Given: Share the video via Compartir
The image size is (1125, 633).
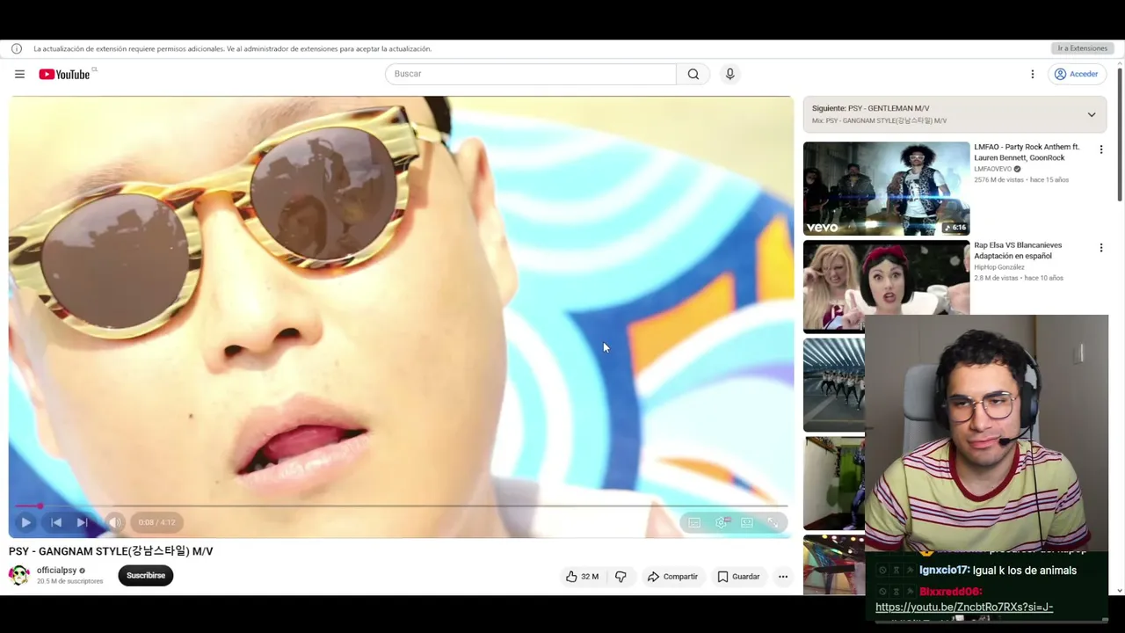Looking at the screenshot, I should pos(672,577).
